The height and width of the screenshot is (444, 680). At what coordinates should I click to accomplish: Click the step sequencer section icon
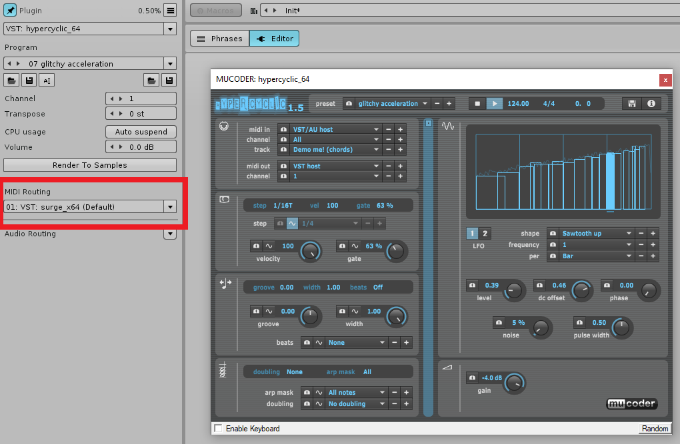pyautogui.click(x=224, y=200)
